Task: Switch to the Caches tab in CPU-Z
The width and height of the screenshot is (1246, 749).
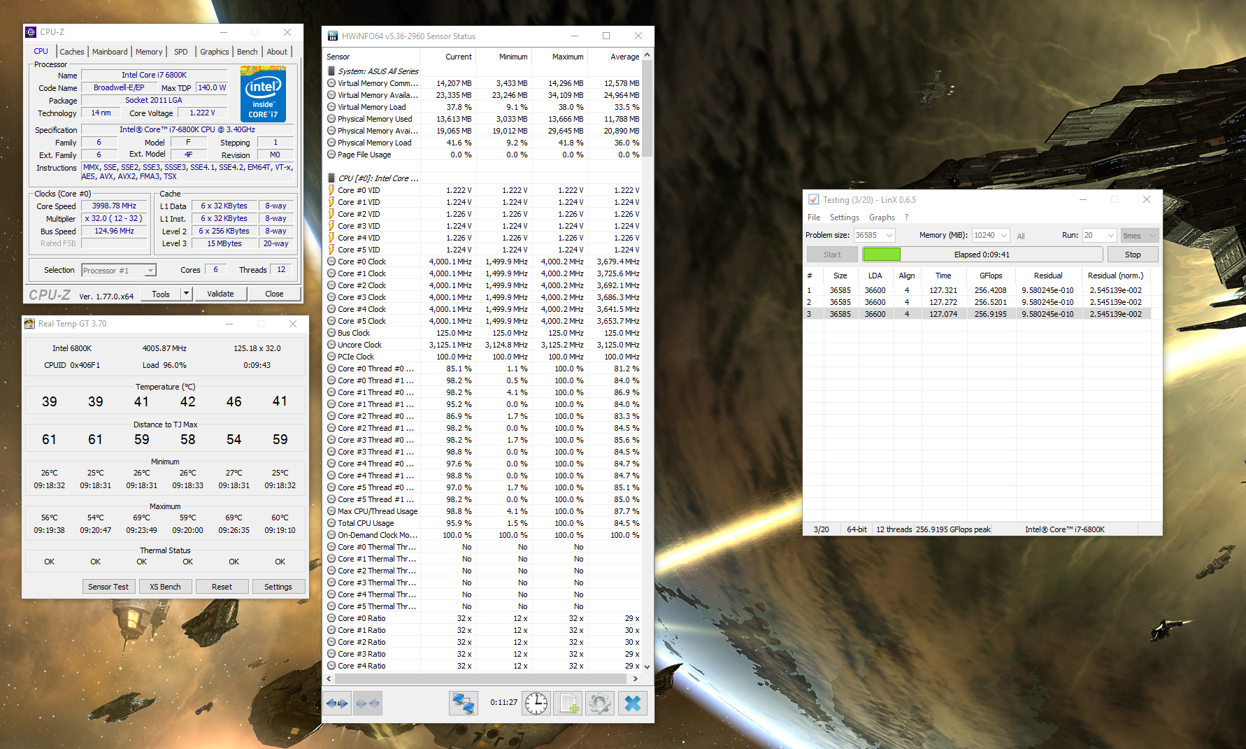Action: (x=72, y=52)
